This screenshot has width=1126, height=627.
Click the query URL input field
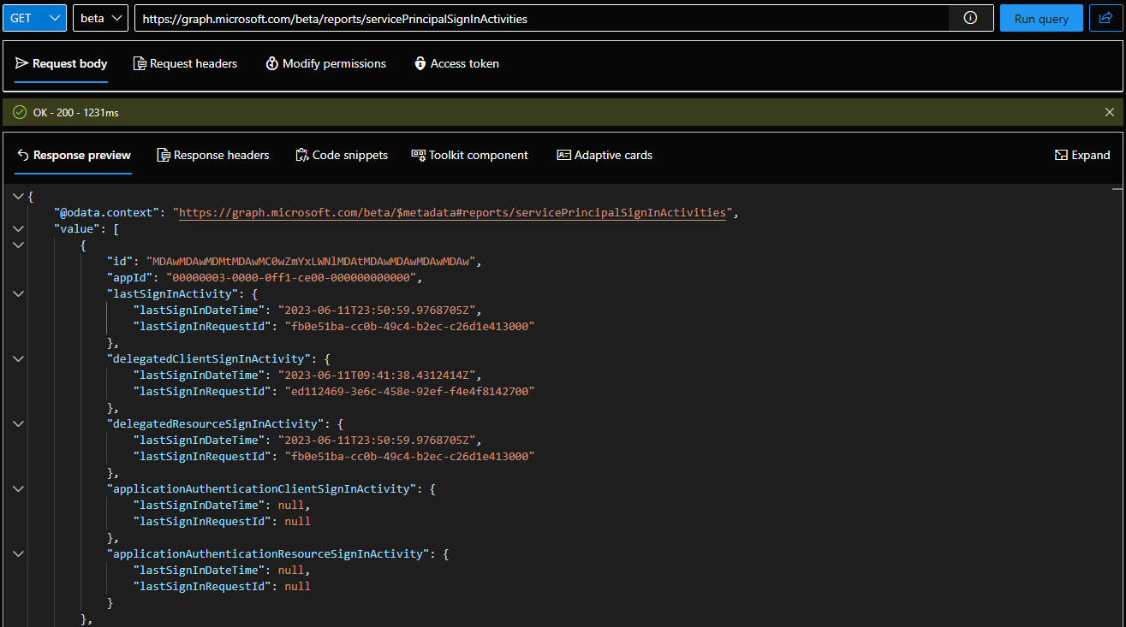click(x=539, y=18)
